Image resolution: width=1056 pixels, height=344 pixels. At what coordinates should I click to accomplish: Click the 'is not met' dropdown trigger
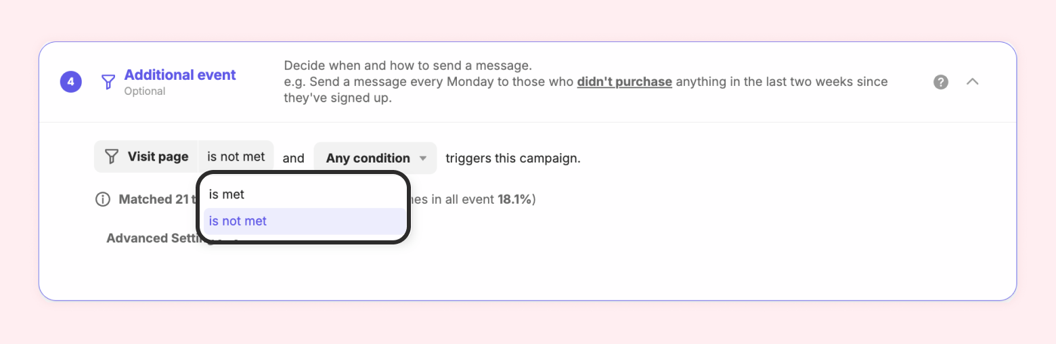pyautogui.click(x=236, y=157)
